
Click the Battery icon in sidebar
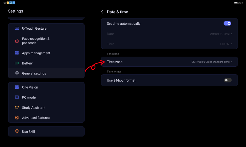tap(17, 63)
